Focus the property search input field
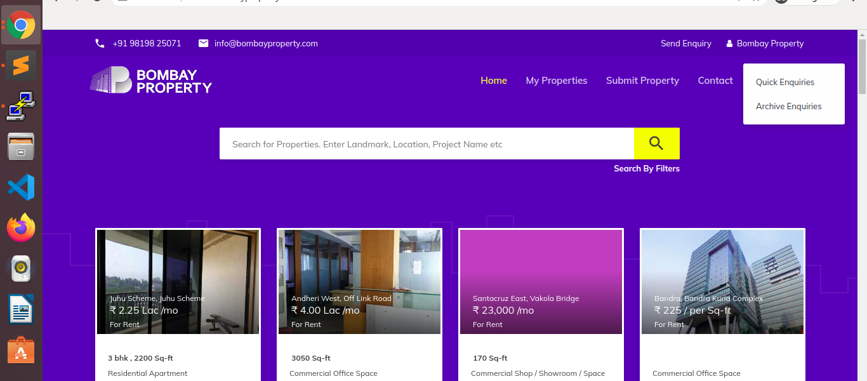 pos(427,144)
